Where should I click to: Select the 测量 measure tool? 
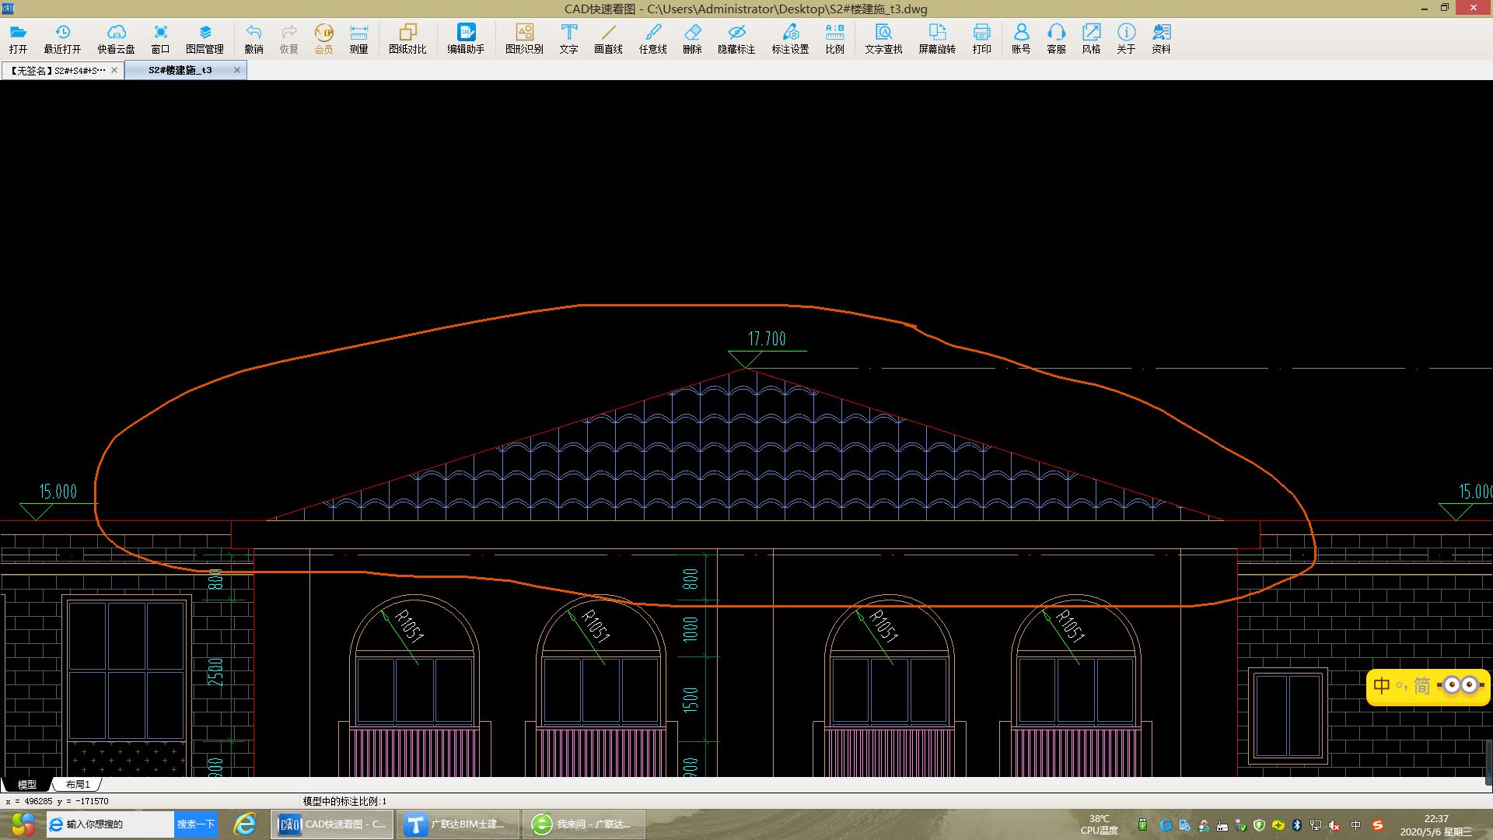[x=358, y=39]
